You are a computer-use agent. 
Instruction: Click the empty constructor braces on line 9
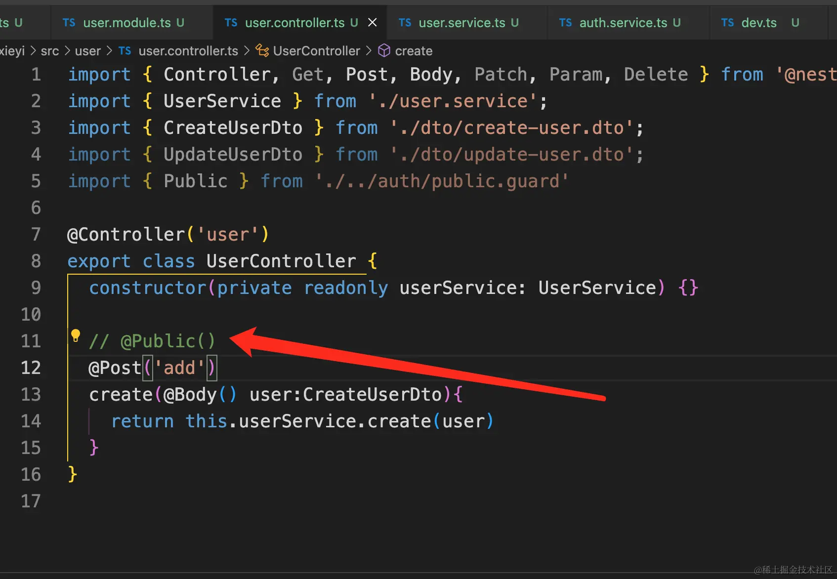688,288
